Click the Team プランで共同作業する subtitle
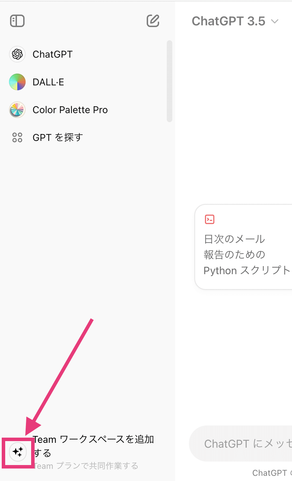Viewport: 292px width, 481px height. pyautogui.click(x=85, y=466)
